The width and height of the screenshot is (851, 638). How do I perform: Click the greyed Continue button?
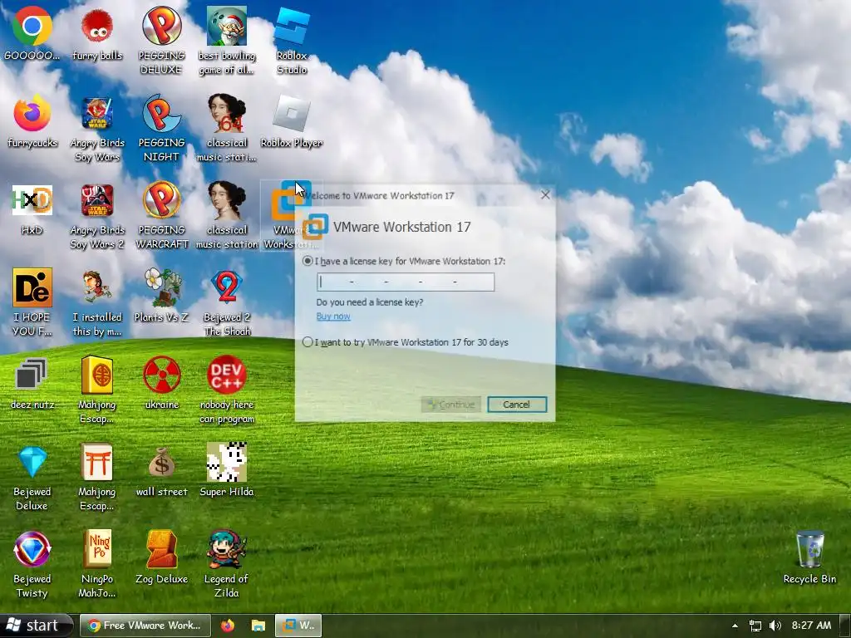450,405
